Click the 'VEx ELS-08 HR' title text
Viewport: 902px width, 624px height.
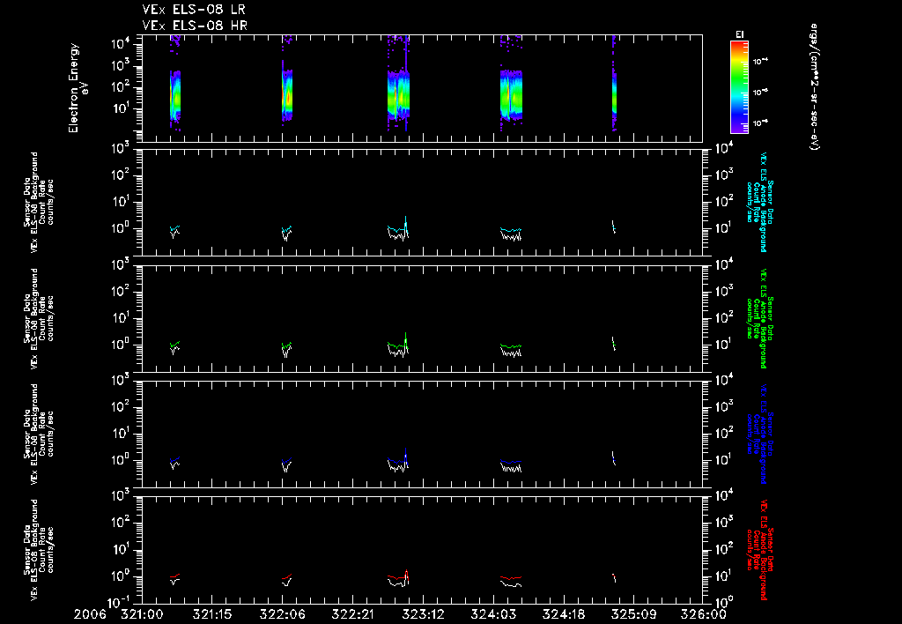[195, 26]
